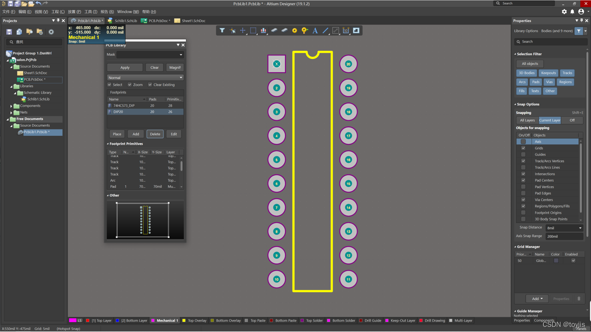The height and width of the screenshot is (332, 591).
Task: Click the Delete footprint button
Action: click(x=155, y=134)
